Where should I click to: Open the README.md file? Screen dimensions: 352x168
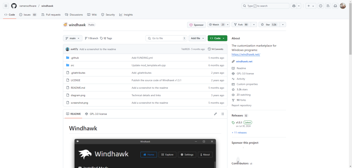coord(78,88)
